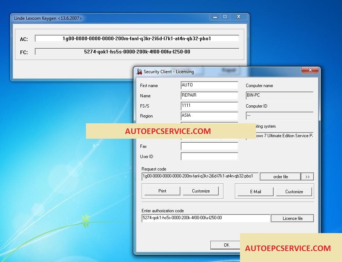This screenshot has height=262, width=342.
Task: Click the FC code field in Keygen window
Action: click(137, 52)
